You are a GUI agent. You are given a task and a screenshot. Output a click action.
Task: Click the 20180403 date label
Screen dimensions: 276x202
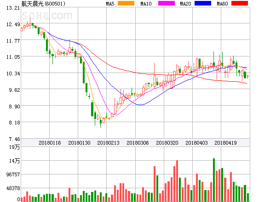(196, 143)
